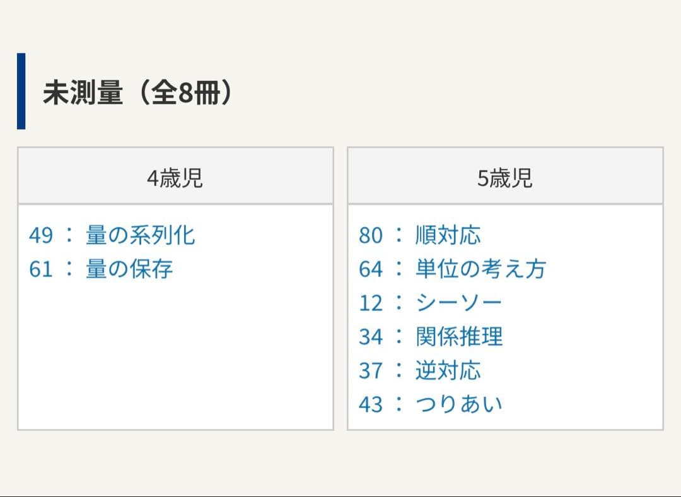Click the blue accent bar beside the heading

(x=23, y=89)
